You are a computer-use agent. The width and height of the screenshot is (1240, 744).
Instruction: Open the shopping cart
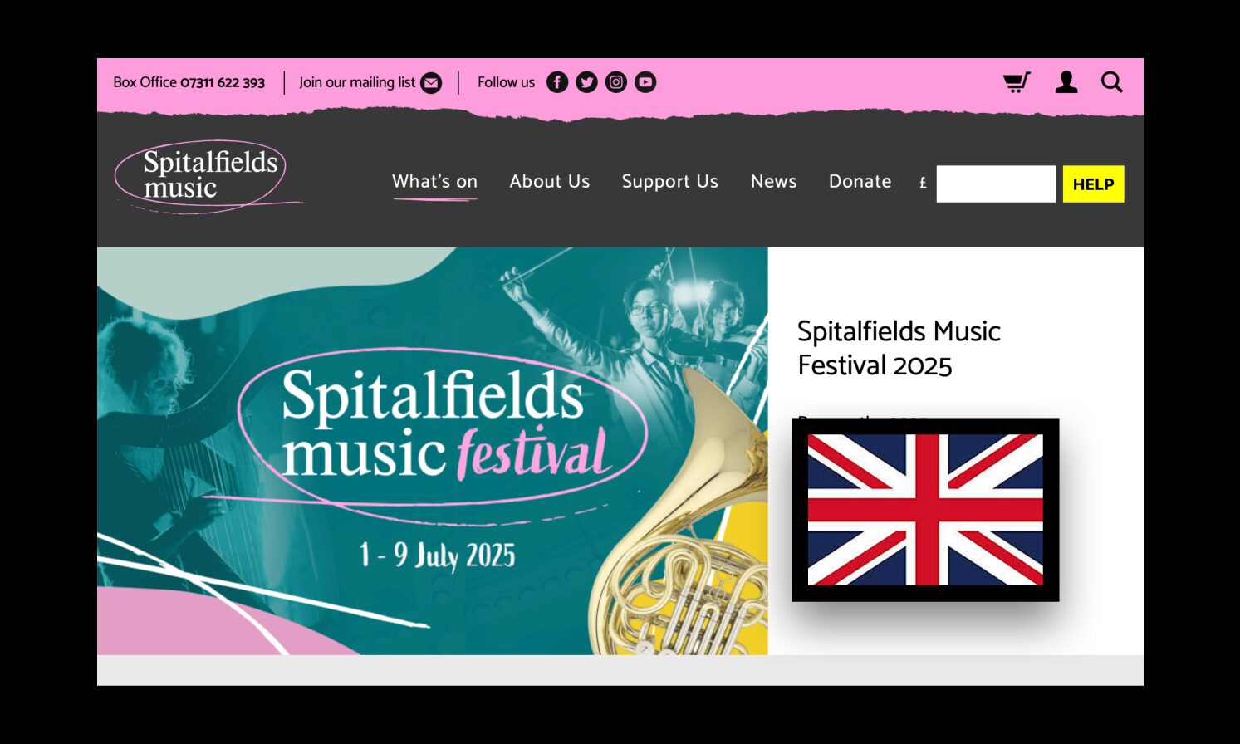(1017, 82)
